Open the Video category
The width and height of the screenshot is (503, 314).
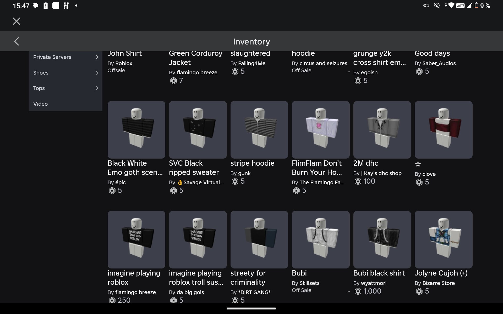(65, 104)
